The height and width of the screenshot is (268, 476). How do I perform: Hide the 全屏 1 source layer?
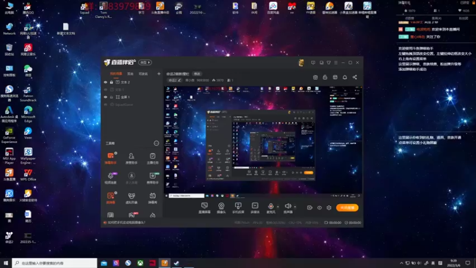point(106,97)
